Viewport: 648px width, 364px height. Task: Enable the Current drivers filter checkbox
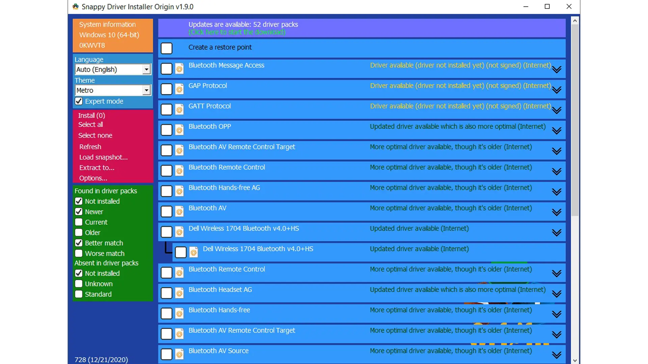click(79, 222)
